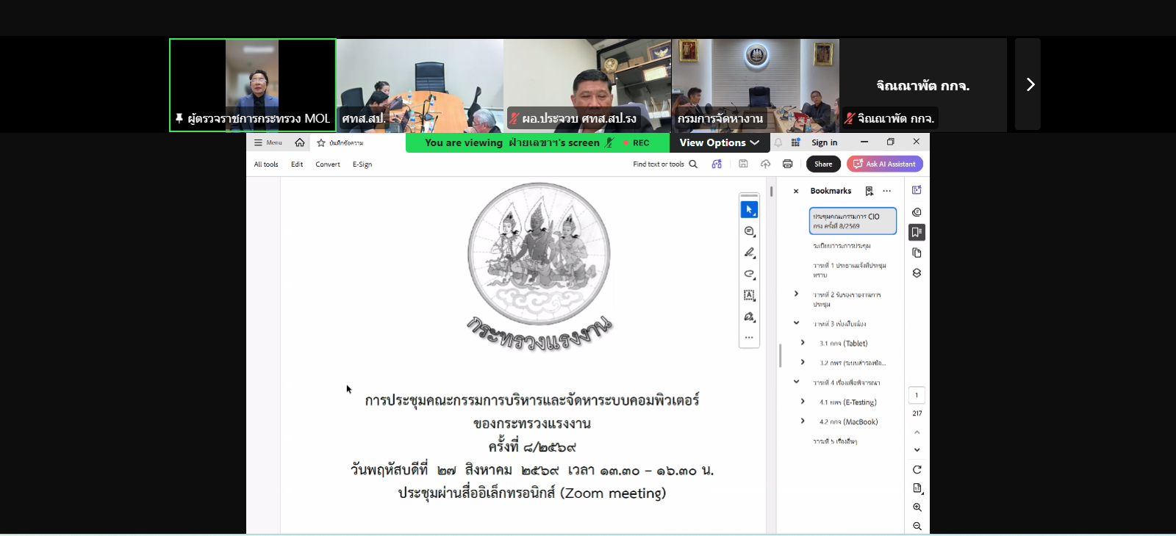Open the AI tools icon beside search
The image size is (1176, 536).
pos(717,164)
